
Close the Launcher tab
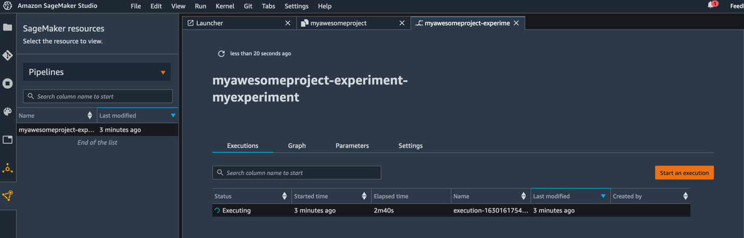pos(288,23)
